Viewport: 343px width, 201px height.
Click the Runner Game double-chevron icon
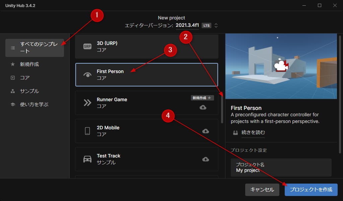(87, 103)
